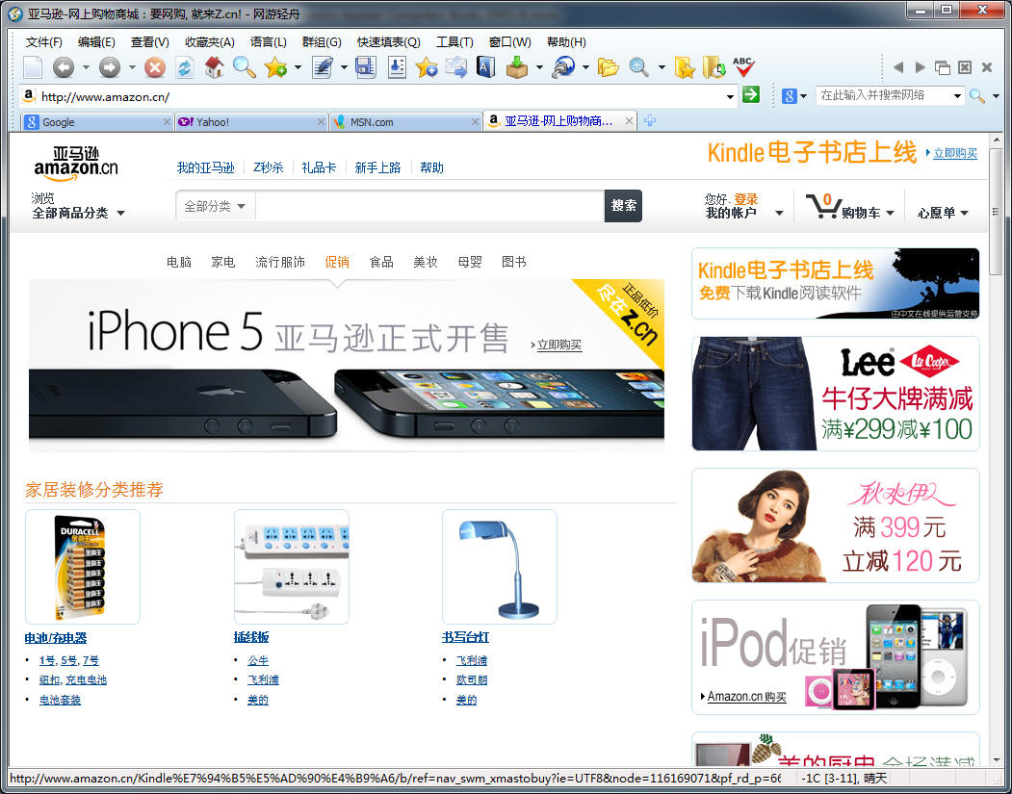Click the 搜索 search button

623,206
